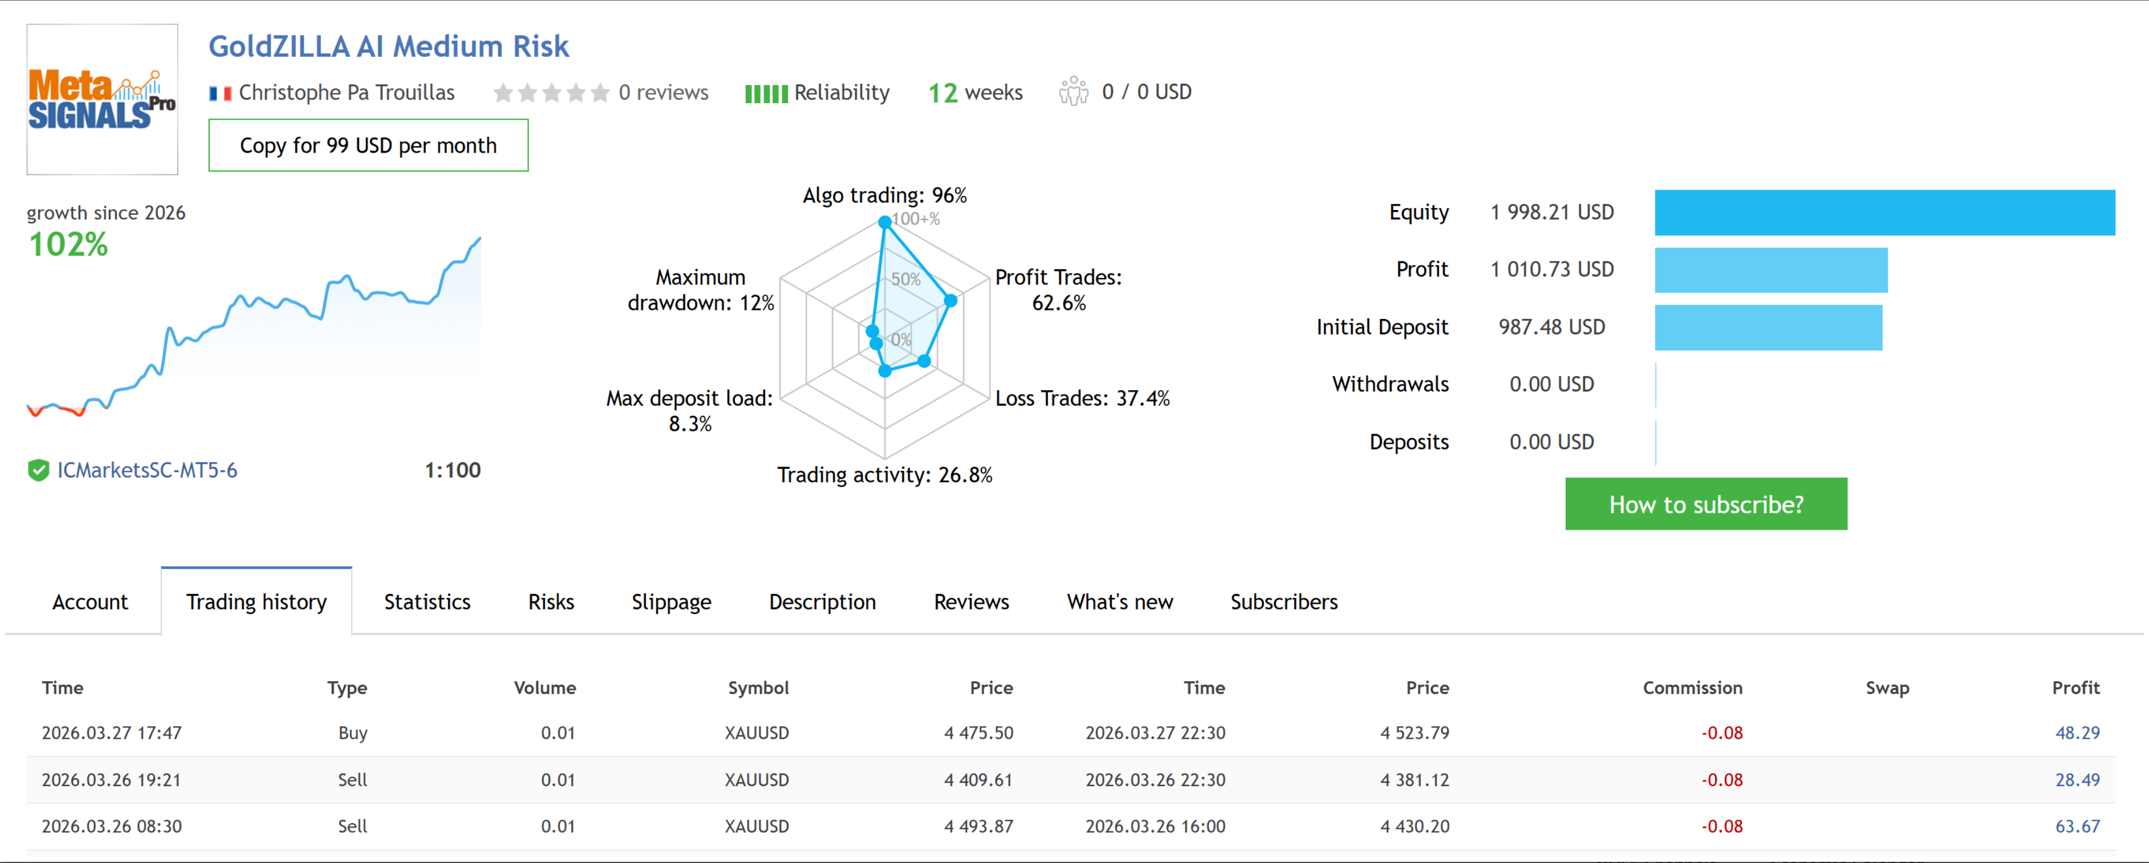Click the Algo trading radar point

[884, 223]
